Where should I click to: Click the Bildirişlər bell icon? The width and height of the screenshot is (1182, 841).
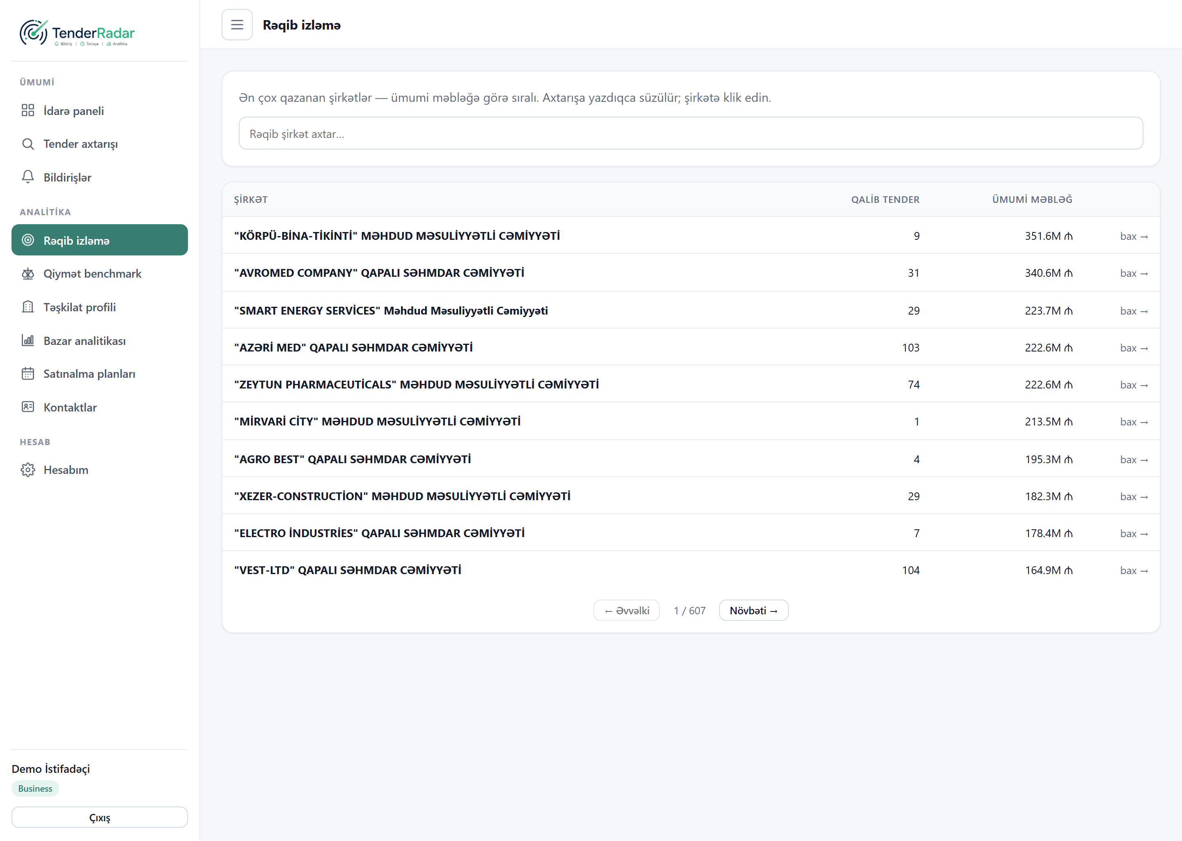[x=28, y=177]
